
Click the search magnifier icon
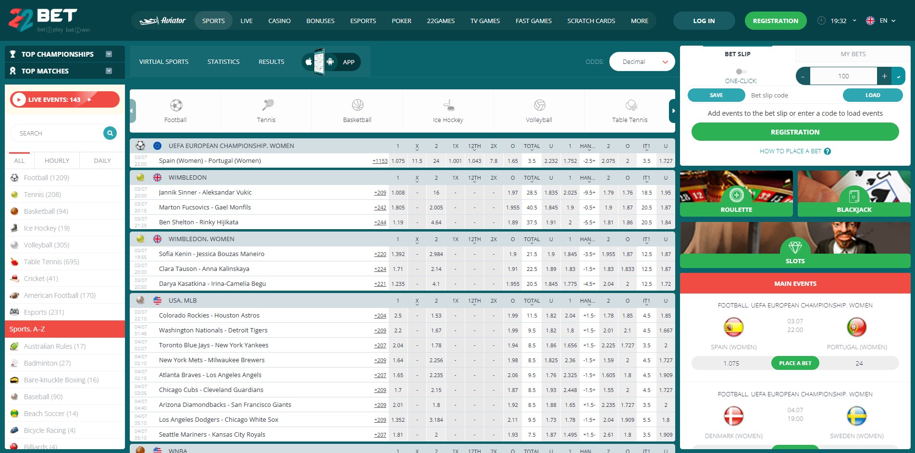click(x=110, y=133)
